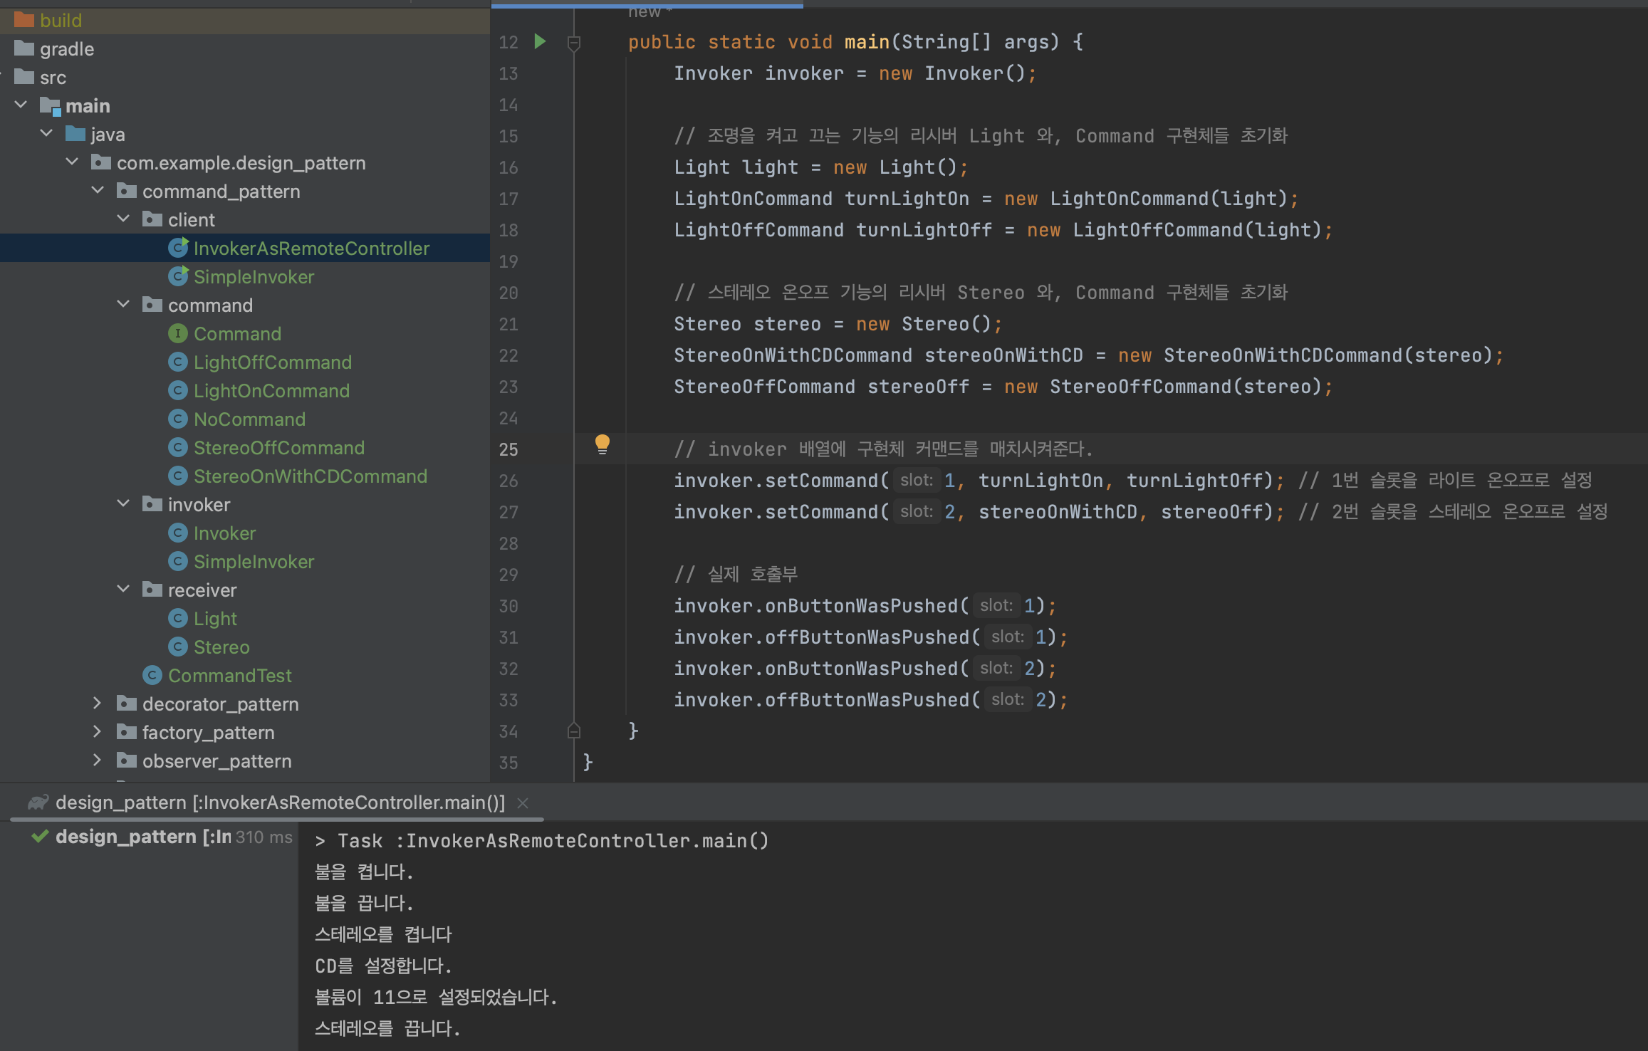The width and height of the screenshot is (1648, 1051).
Task: Click the Gradle elephant icon in run tab
Action: 37,802
